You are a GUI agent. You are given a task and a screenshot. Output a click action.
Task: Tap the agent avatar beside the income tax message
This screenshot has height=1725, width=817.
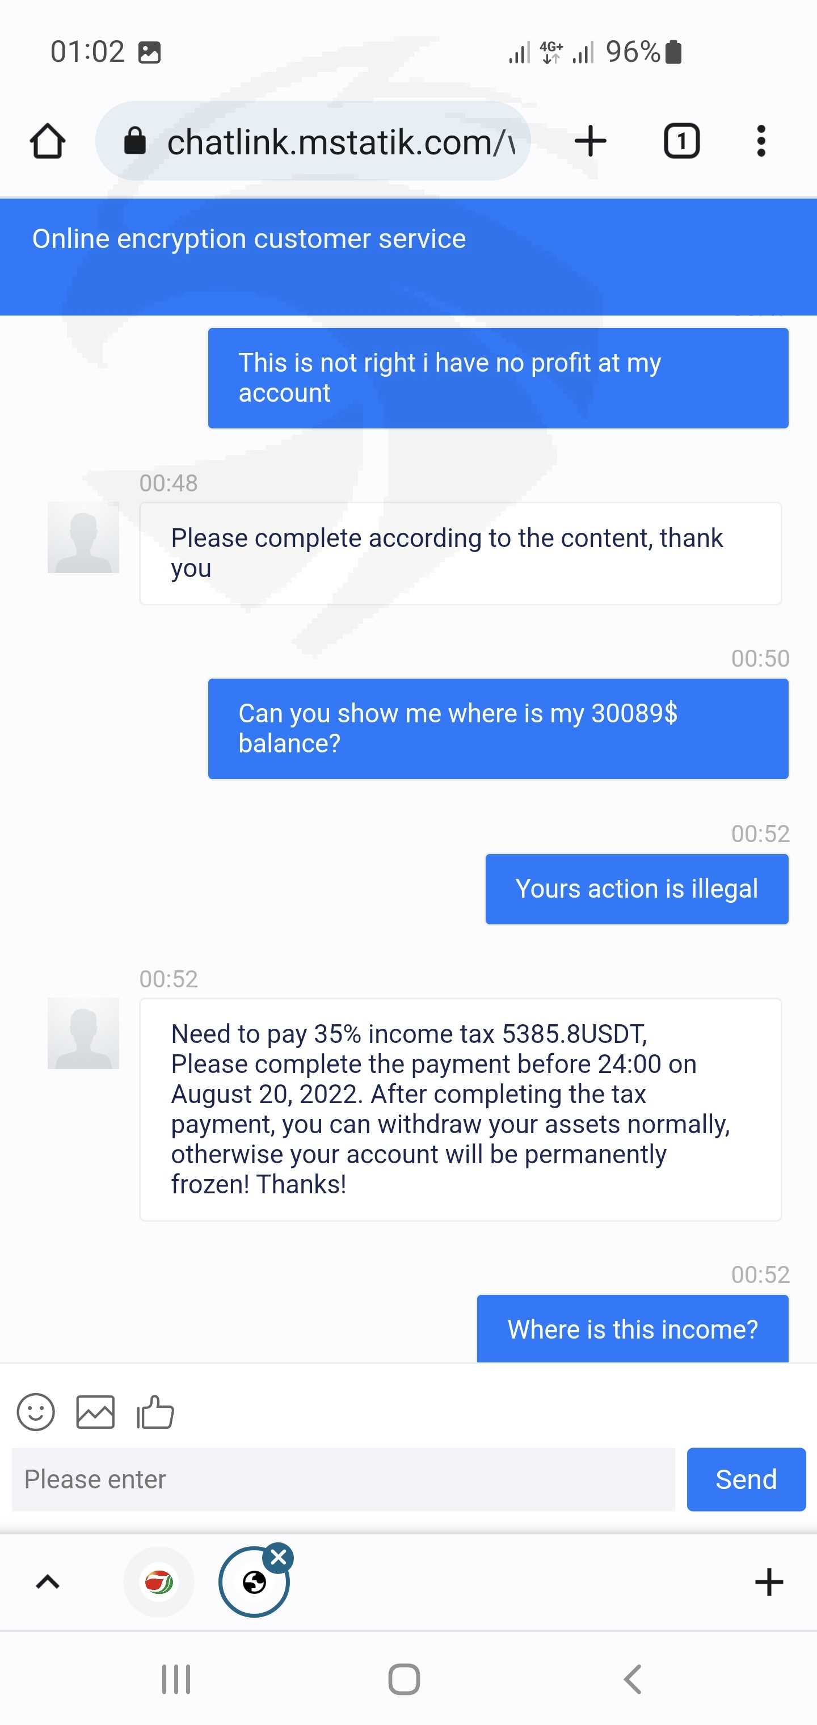[83, 1033]
